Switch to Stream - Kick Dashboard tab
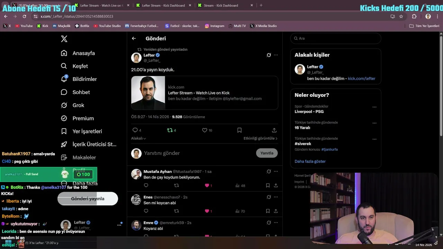This screenshot has height=249, width=443. pyautogui.click(x=225, y=6)
